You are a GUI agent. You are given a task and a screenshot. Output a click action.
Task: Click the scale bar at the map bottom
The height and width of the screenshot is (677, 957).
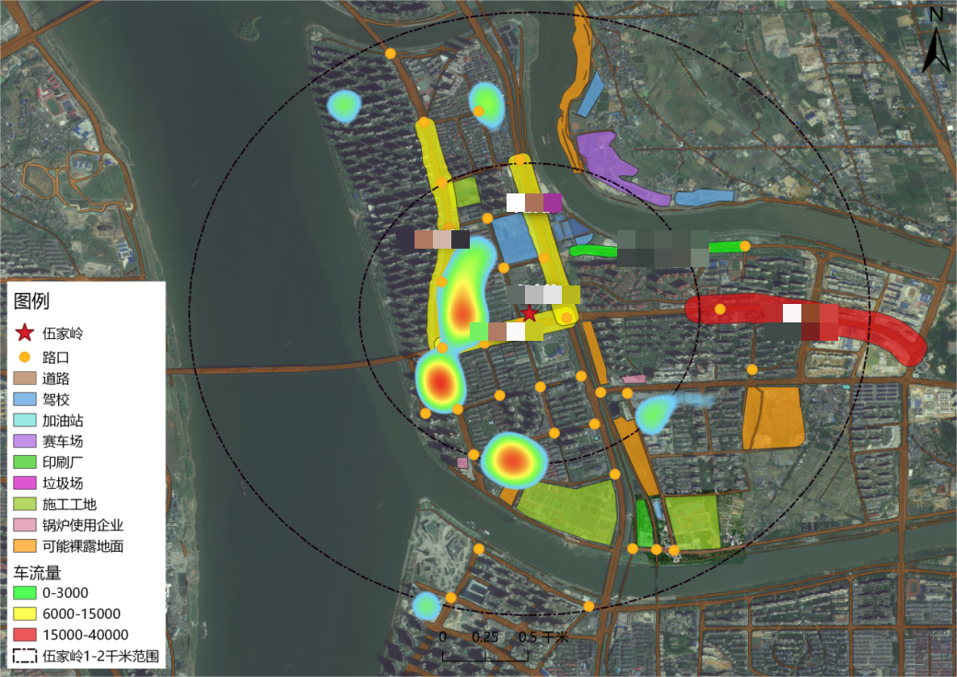(x=485, y=655)
